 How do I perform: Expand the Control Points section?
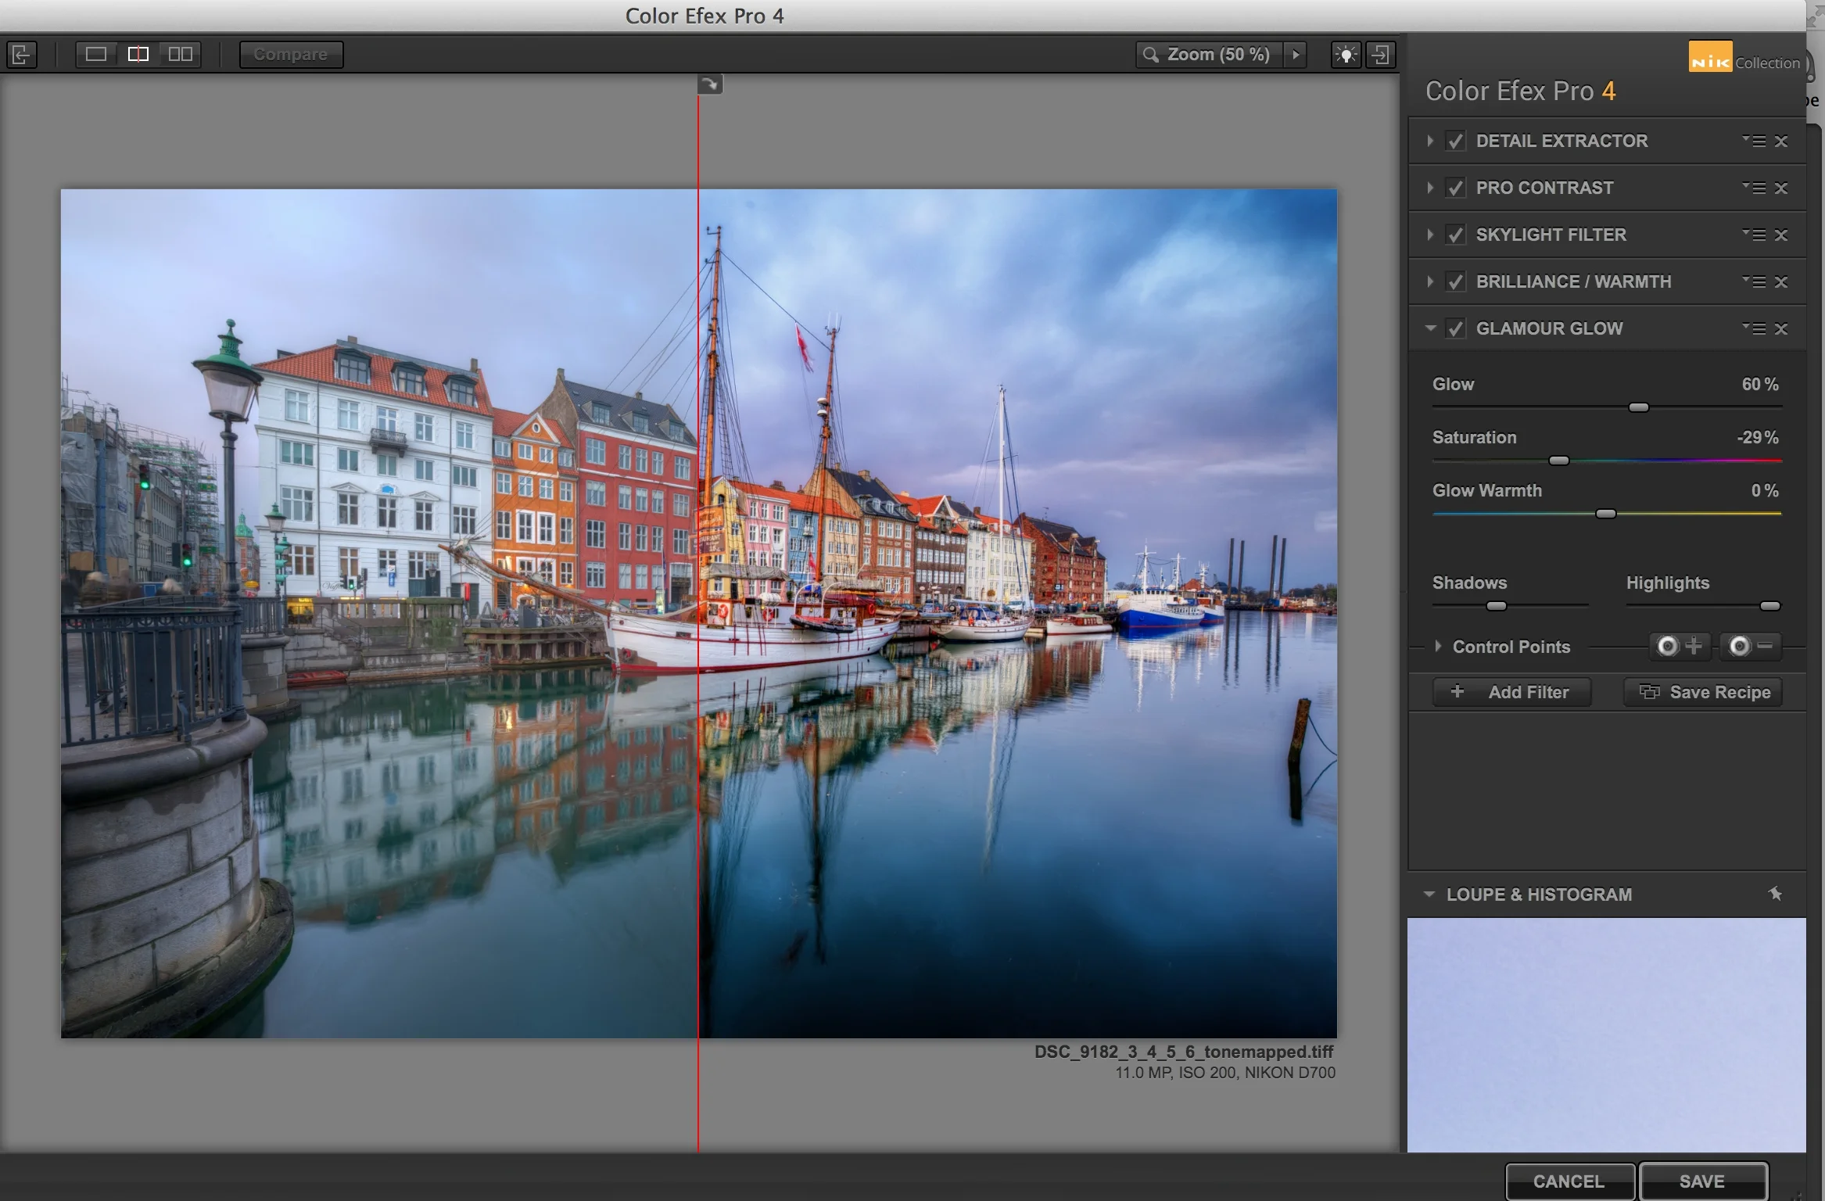click(1438, 647)
